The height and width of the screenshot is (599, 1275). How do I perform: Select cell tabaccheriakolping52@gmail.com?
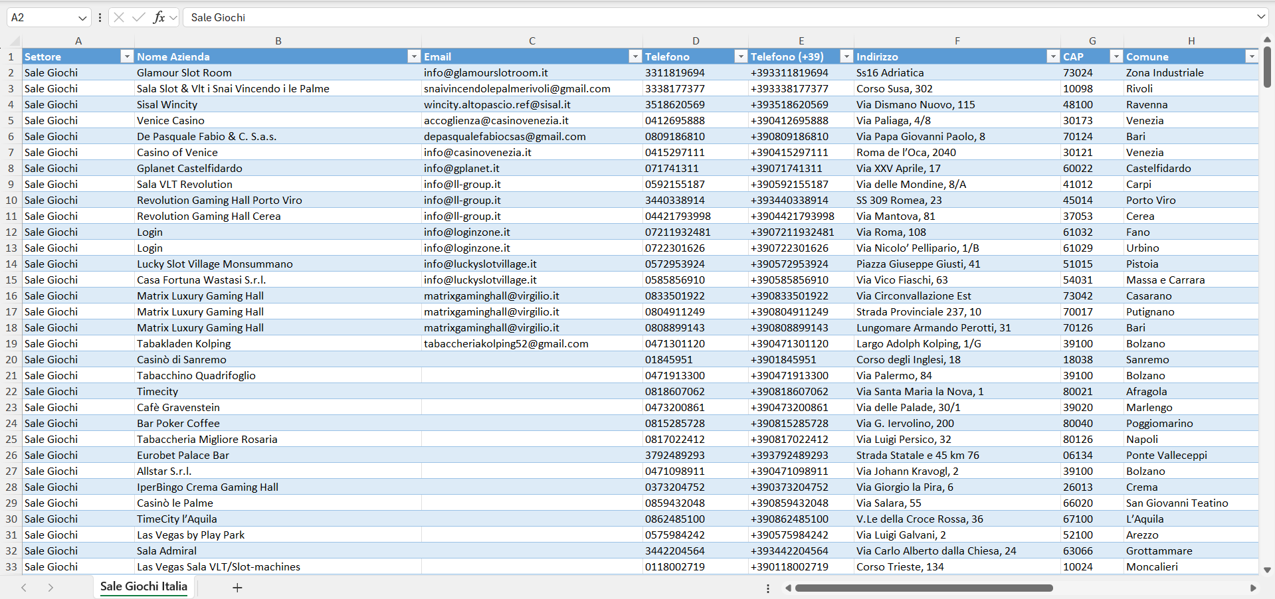coord(532,343)
